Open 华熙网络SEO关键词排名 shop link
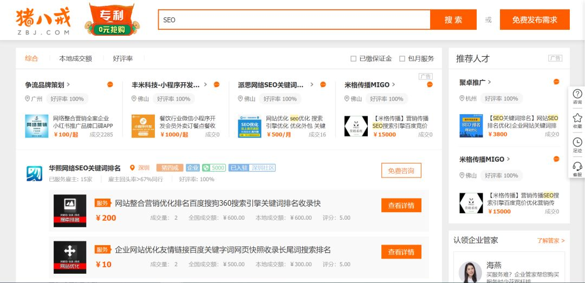Image resolution: width=585 pixels, height=283 pixels. [x=84, y=168]
